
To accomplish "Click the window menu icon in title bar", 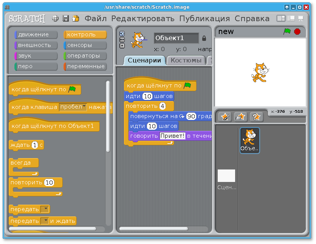I will [7, 8].
